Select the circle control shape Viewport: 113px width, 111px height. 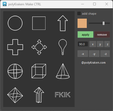tap(15, 23)
